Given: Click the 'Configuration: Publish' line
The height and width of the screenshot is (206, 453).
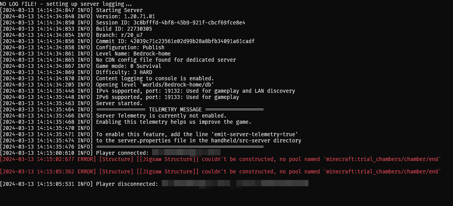Looking at the screenshot, I should [x=130, y=47].
